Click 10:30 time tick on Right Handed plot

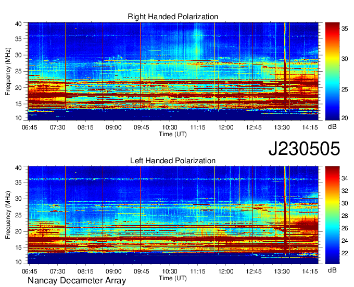pos(170,127)
